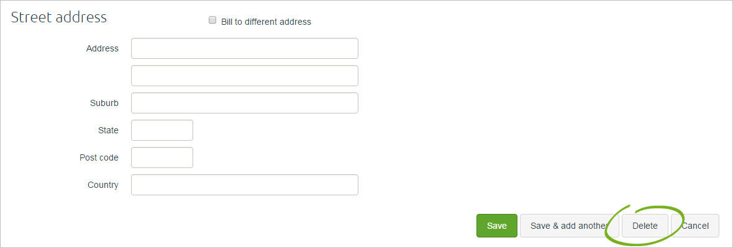Viewport: 733px width, 248px height.
Task: Click the Post code label
Action: pos(99,157)
